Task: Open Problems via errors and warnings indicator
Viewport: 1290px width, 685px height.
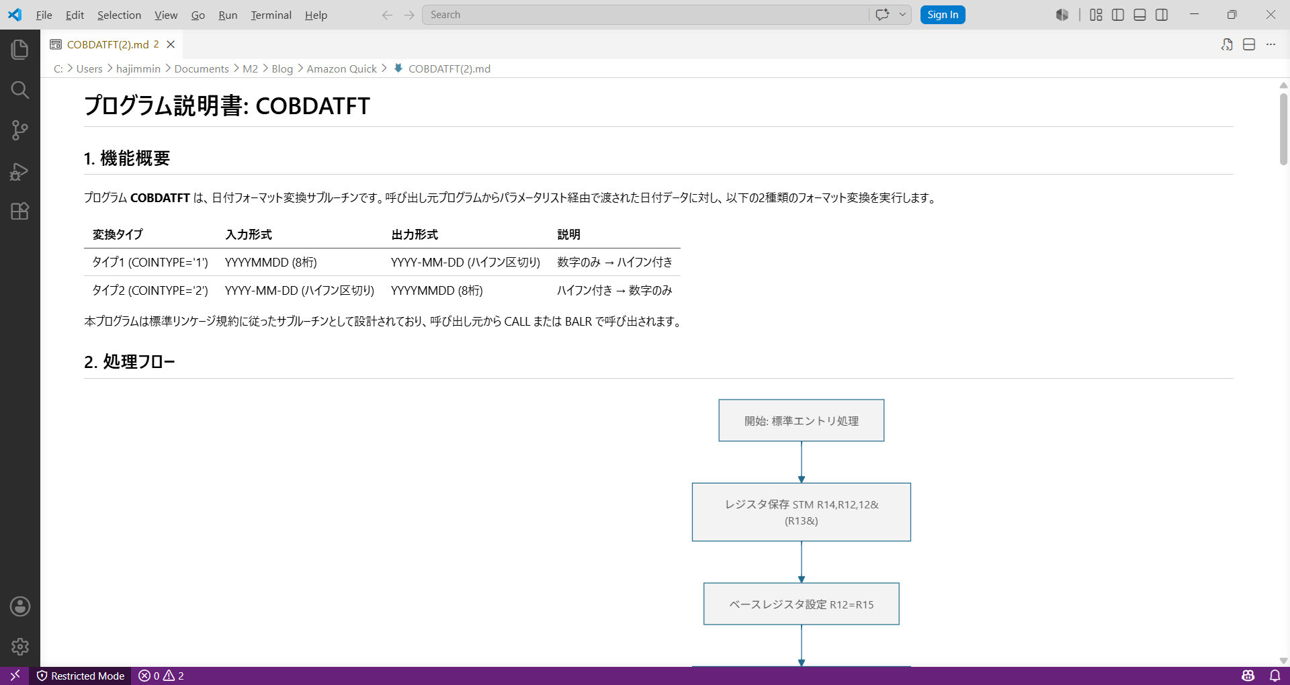Action: point(161,676)
